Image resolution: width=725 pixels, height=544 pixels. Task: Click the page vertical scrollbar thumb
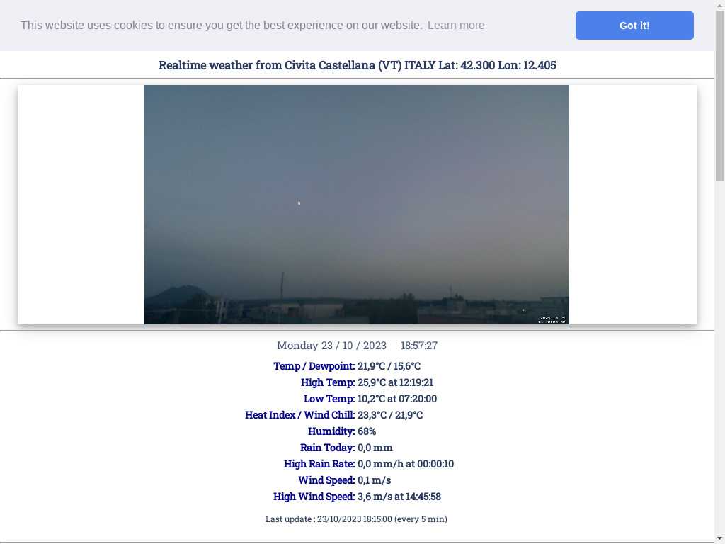click(x=719, y=95)
